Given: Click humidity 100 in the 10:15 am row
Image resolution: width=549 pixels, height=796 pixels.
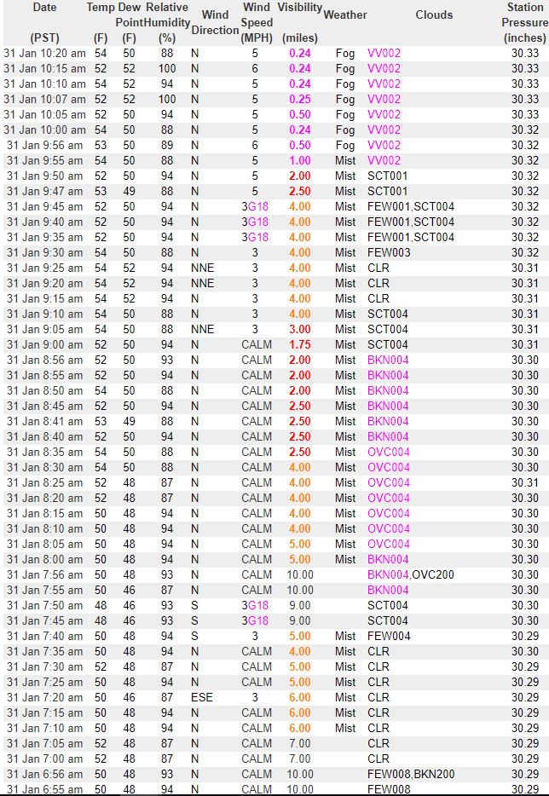Looking at the screenshot, I should [x=167, y=68].
